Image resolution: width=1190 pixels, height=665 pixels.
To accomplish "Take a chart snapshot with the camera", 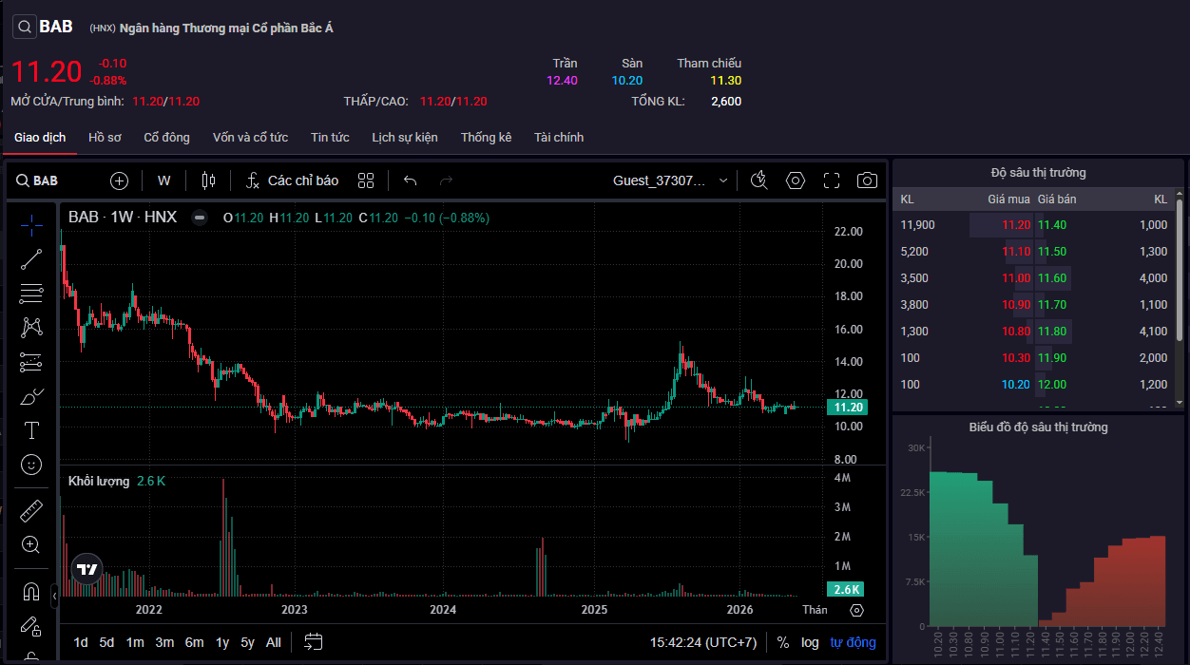I will tap(867, 180).
